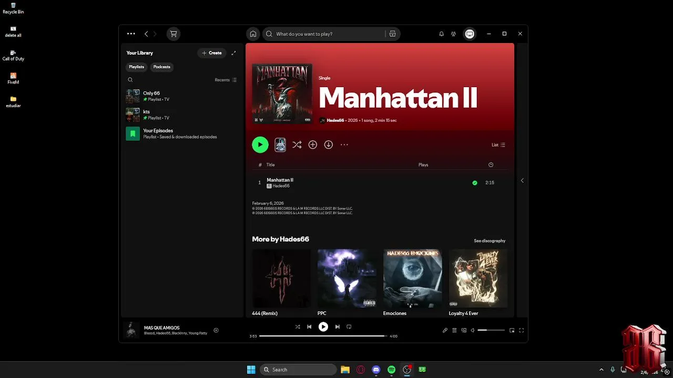Open Windows Start menu

(x=251, y=370)
